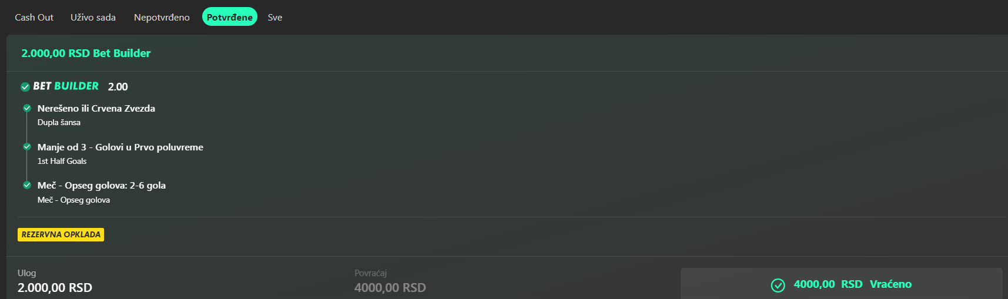Select the Nepotvrđeno tab
The height and width of the screenshot is (299, 1008).
[162, 18]
